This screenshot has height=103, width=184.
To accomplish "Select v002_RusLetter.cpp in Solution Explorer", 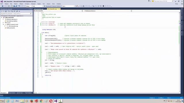I will tap(13, 26).
